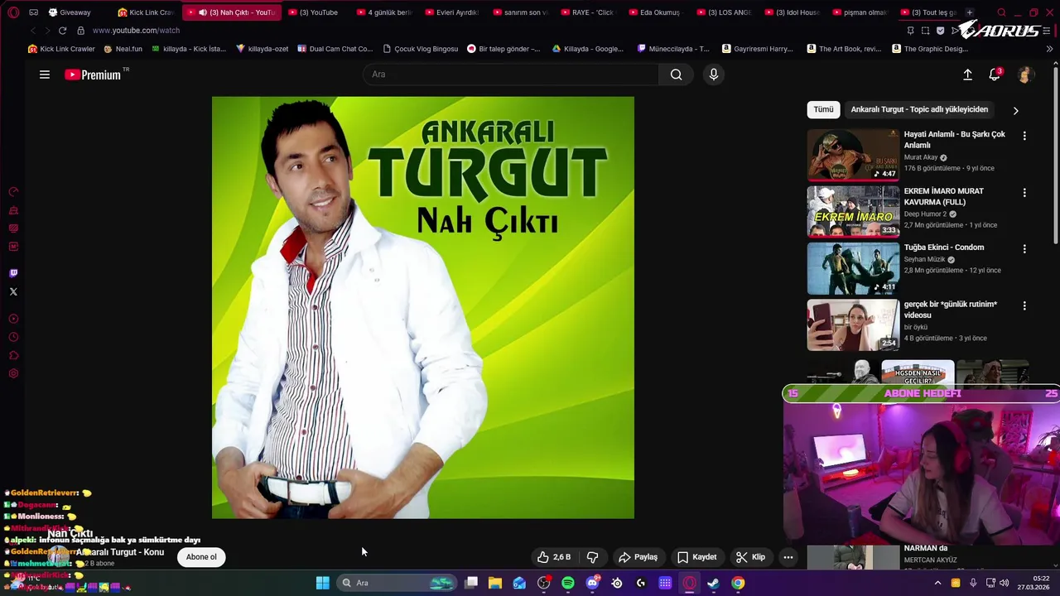Expand hidden bookmarks chevron
The width and height of the screenshot is (1060, 596).
pos(1049,49)
